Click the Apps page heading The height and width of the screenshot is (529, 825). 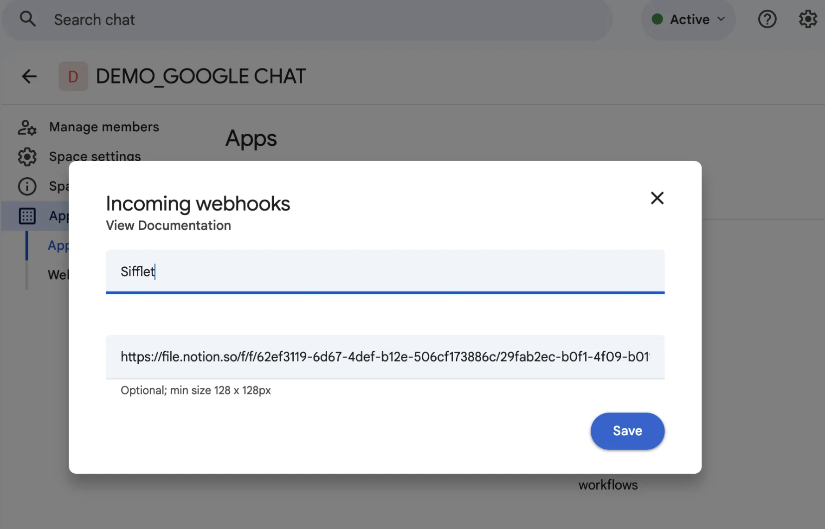[251, 138]
